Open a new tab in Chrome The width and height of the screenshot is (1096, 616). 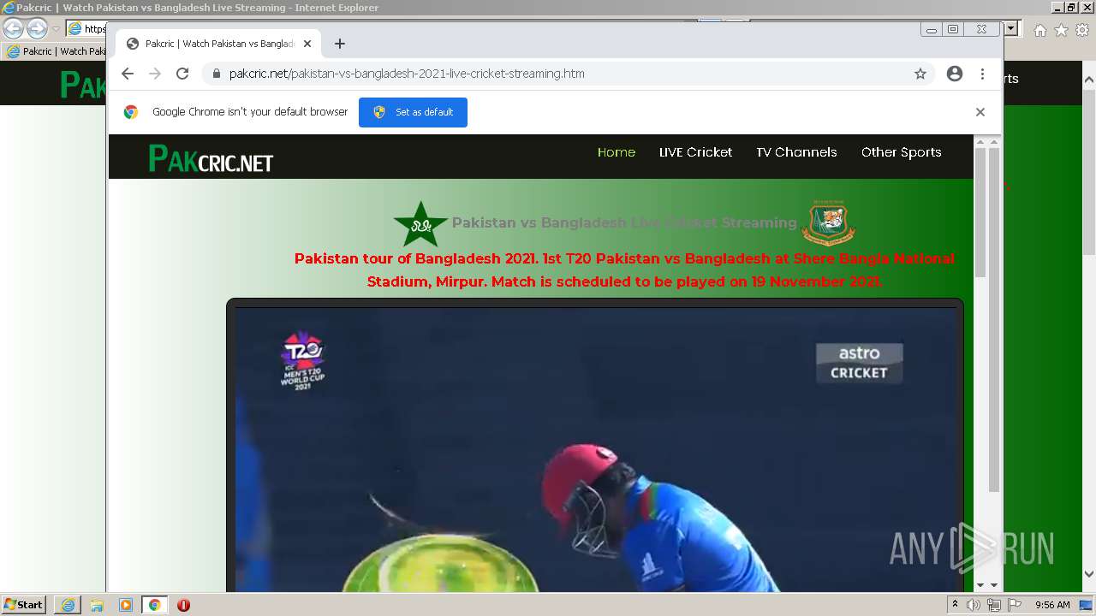[340, 44]
